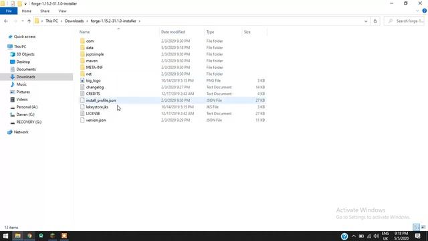Open File Explorer from taskbar
Image resolution: width=428 pixels, height=241 pixels.
coord(18,236)
